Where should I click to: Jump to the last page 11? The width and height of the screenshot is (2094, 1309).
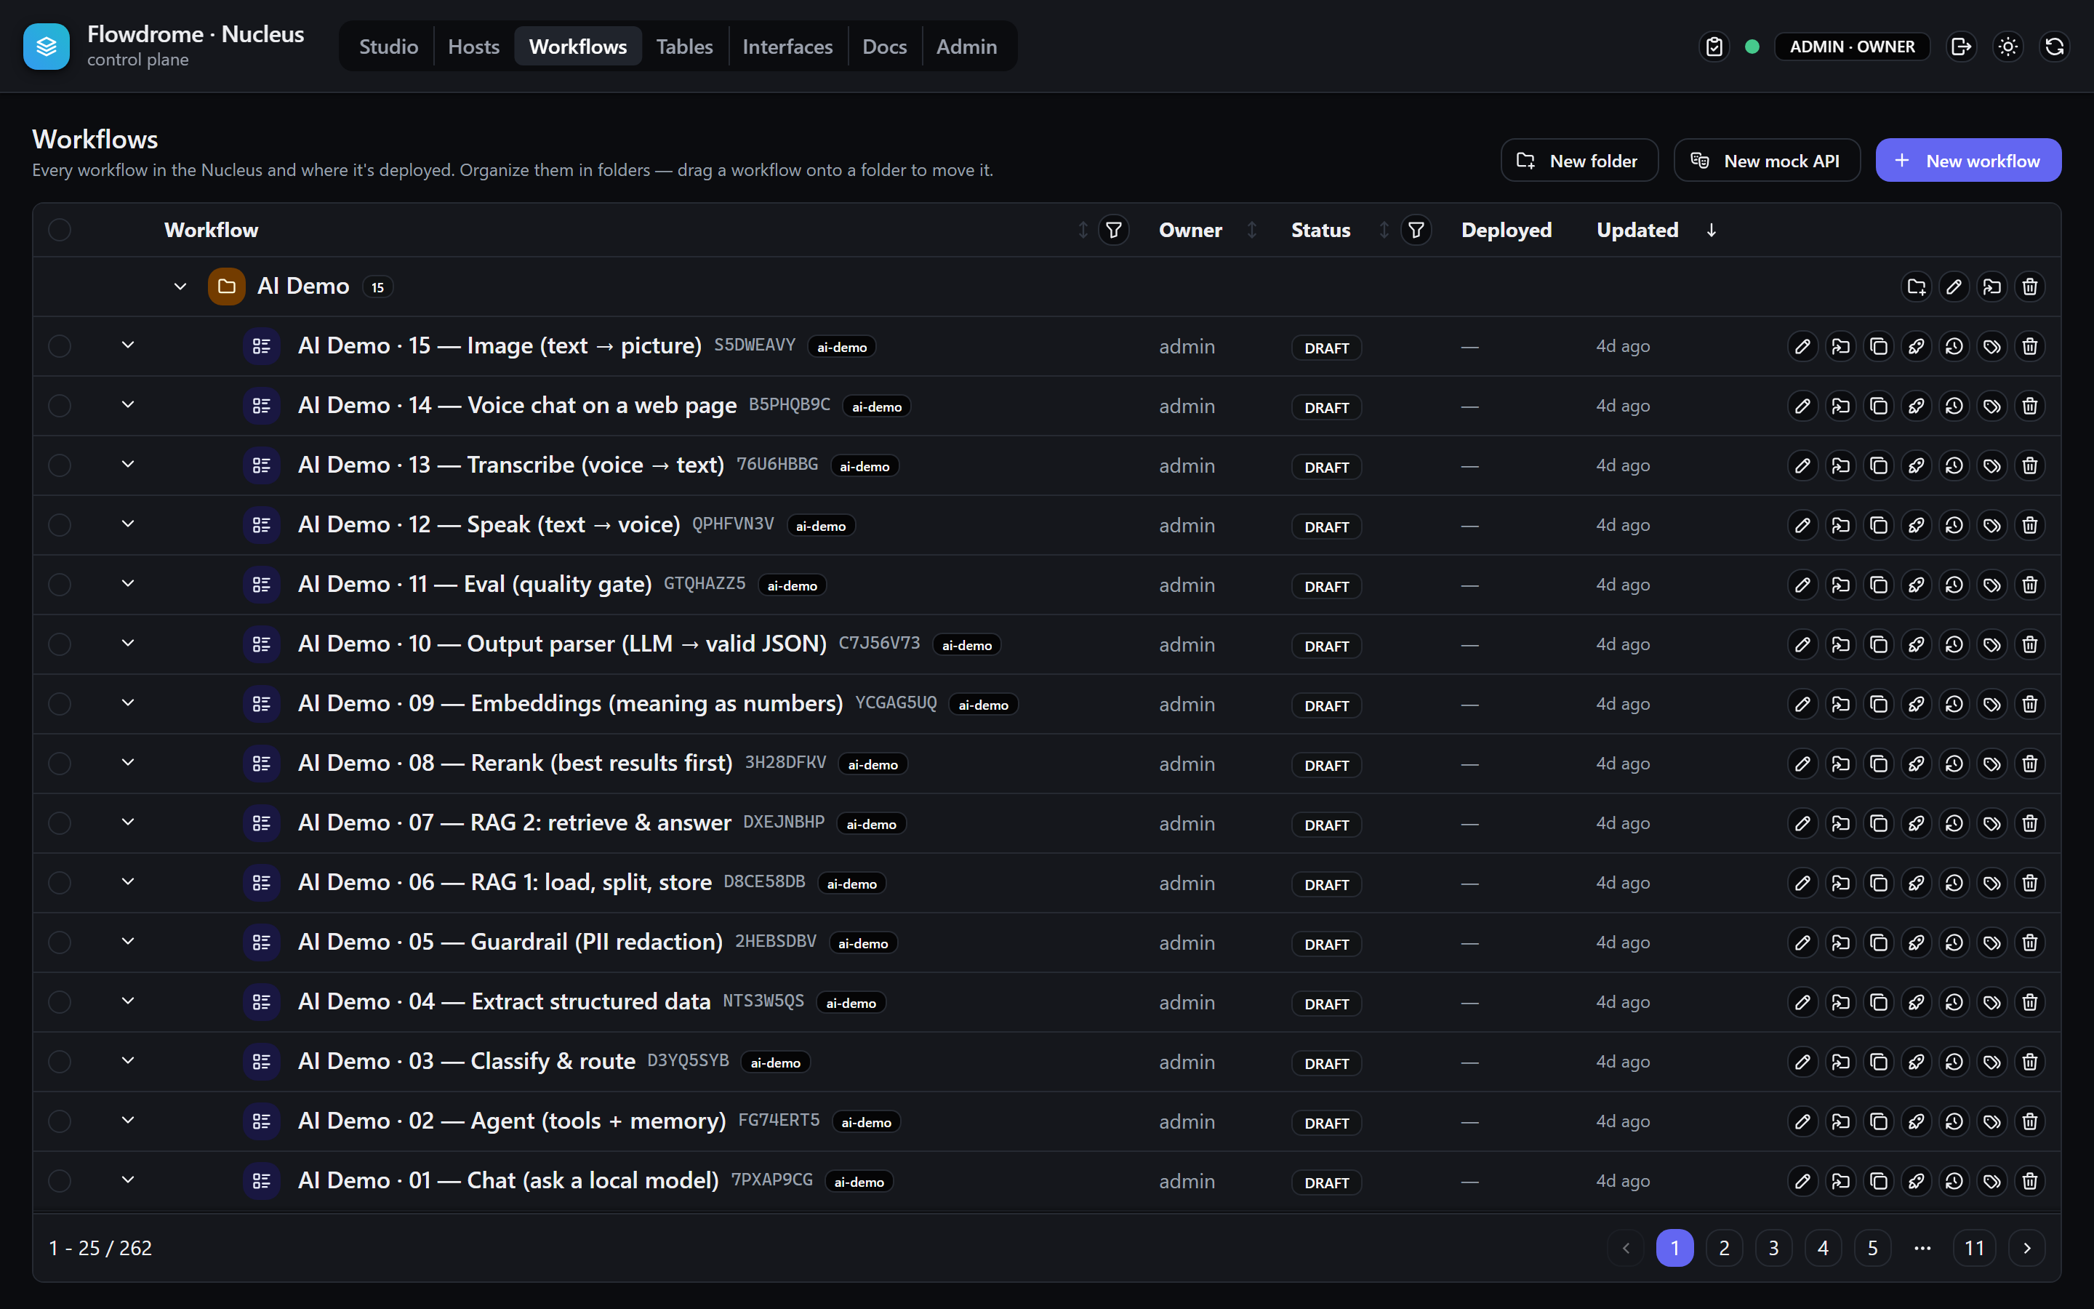[x=1974, y=1249]
